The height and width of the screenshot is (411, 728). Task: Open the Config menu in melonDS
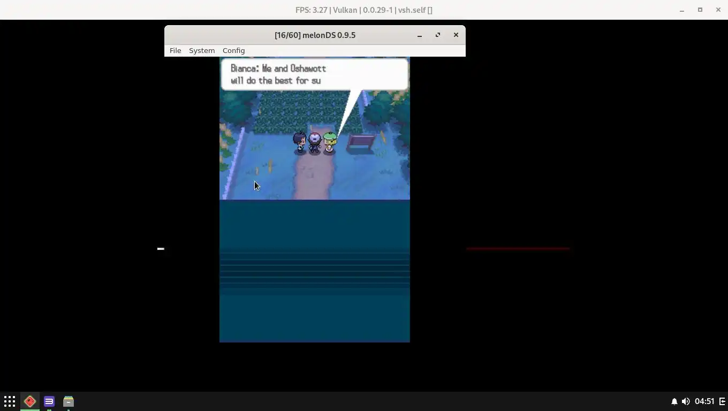point(233,50)
